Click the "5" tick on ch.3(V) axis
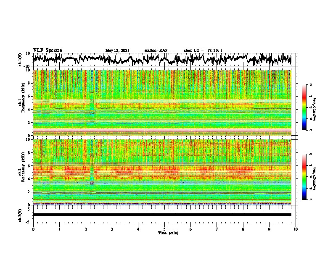This screenshot has width=333, height=257. [29, 209]
